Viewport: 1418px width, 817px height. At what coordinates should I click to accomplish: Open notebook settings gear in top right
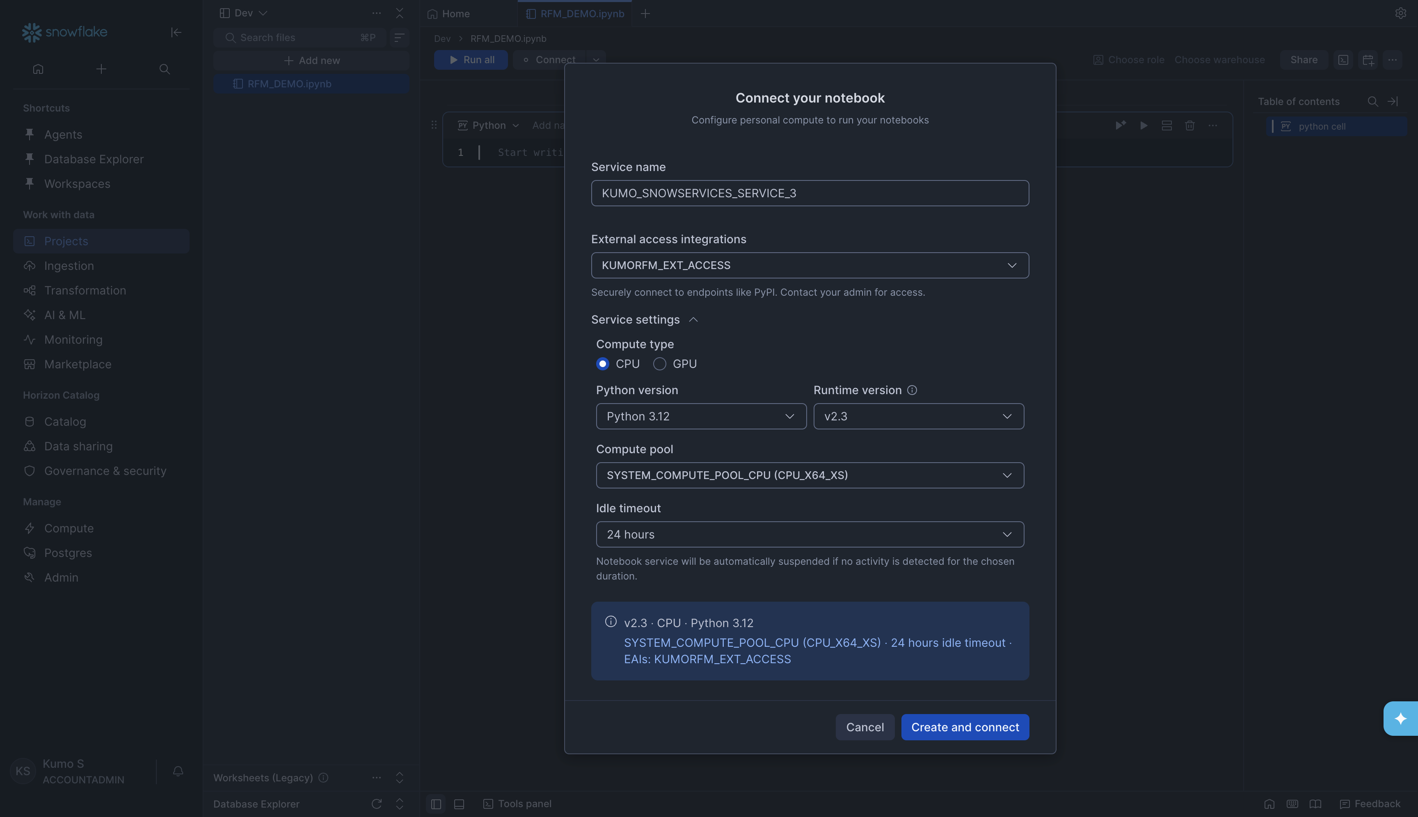point(1401,13)
